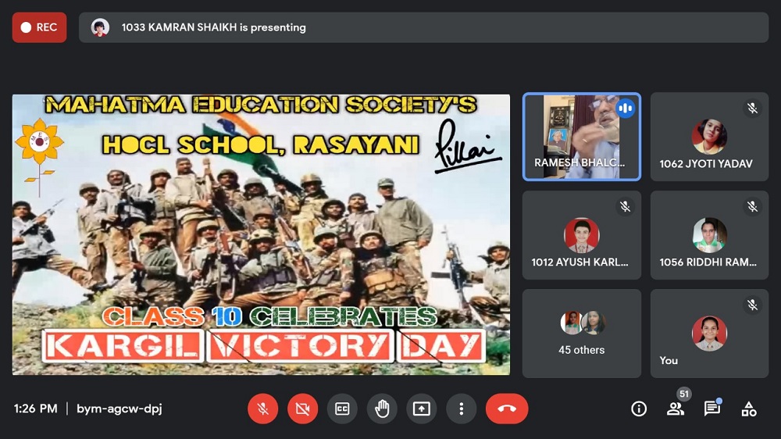Select the 1012 AYUSH KARL... tile

pyautogui.click(x=581, y=235)
